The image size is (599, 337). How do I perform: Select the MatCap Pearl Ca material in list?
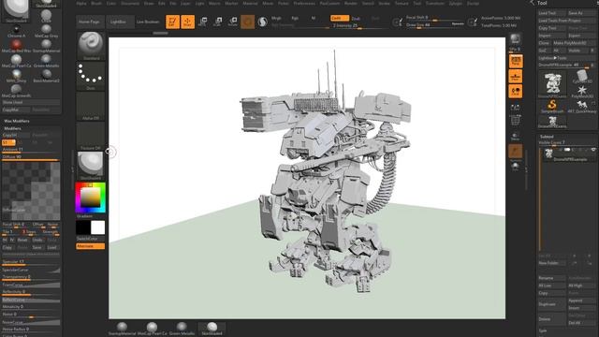(x=16, y=61)
